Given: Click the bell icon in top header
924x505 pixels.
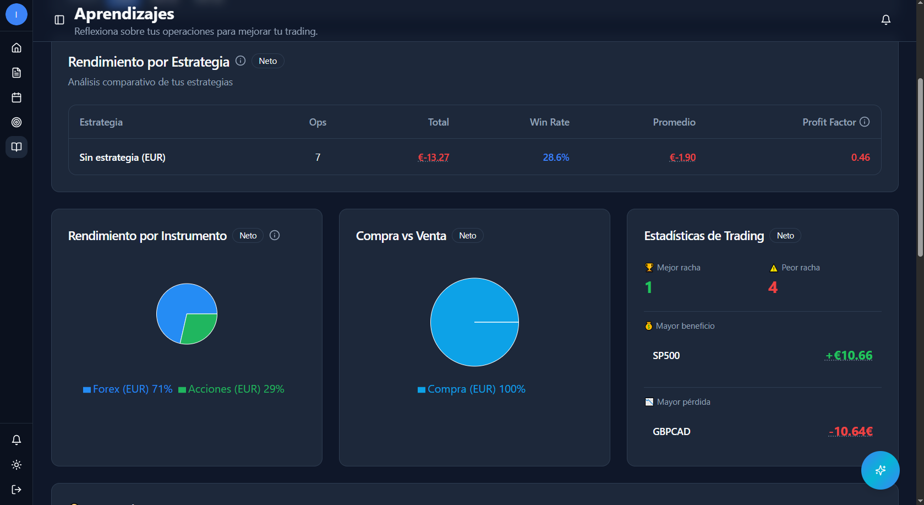Looking at the screenshot, I should (885, 20).
